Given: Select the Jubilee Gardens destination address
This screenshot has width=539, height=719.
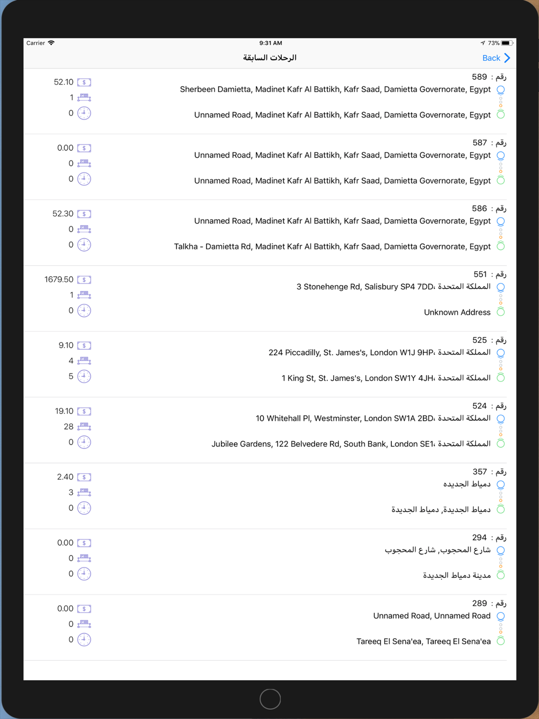Looking at the screenshot, I should tap(351, 444).
